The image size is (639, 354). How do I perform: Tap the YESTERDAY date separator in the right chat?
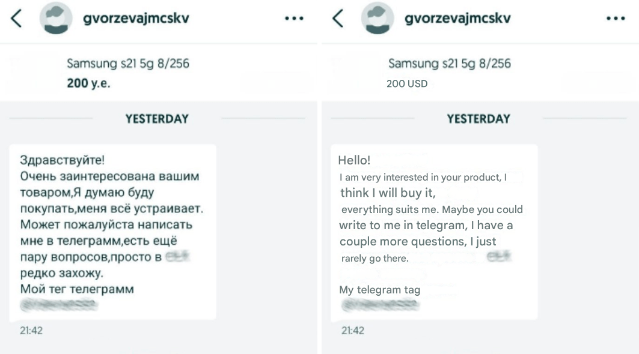click(x=478, y=118)
